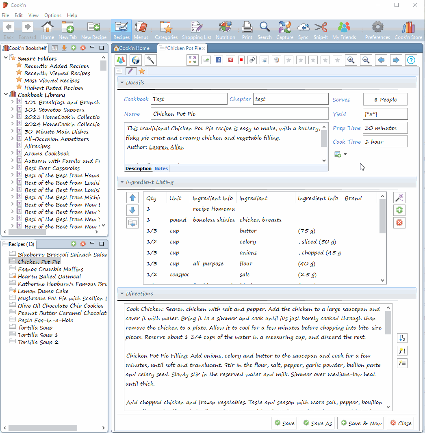
Task: Click the Capture toolbar icon
Action: point(284,30)
